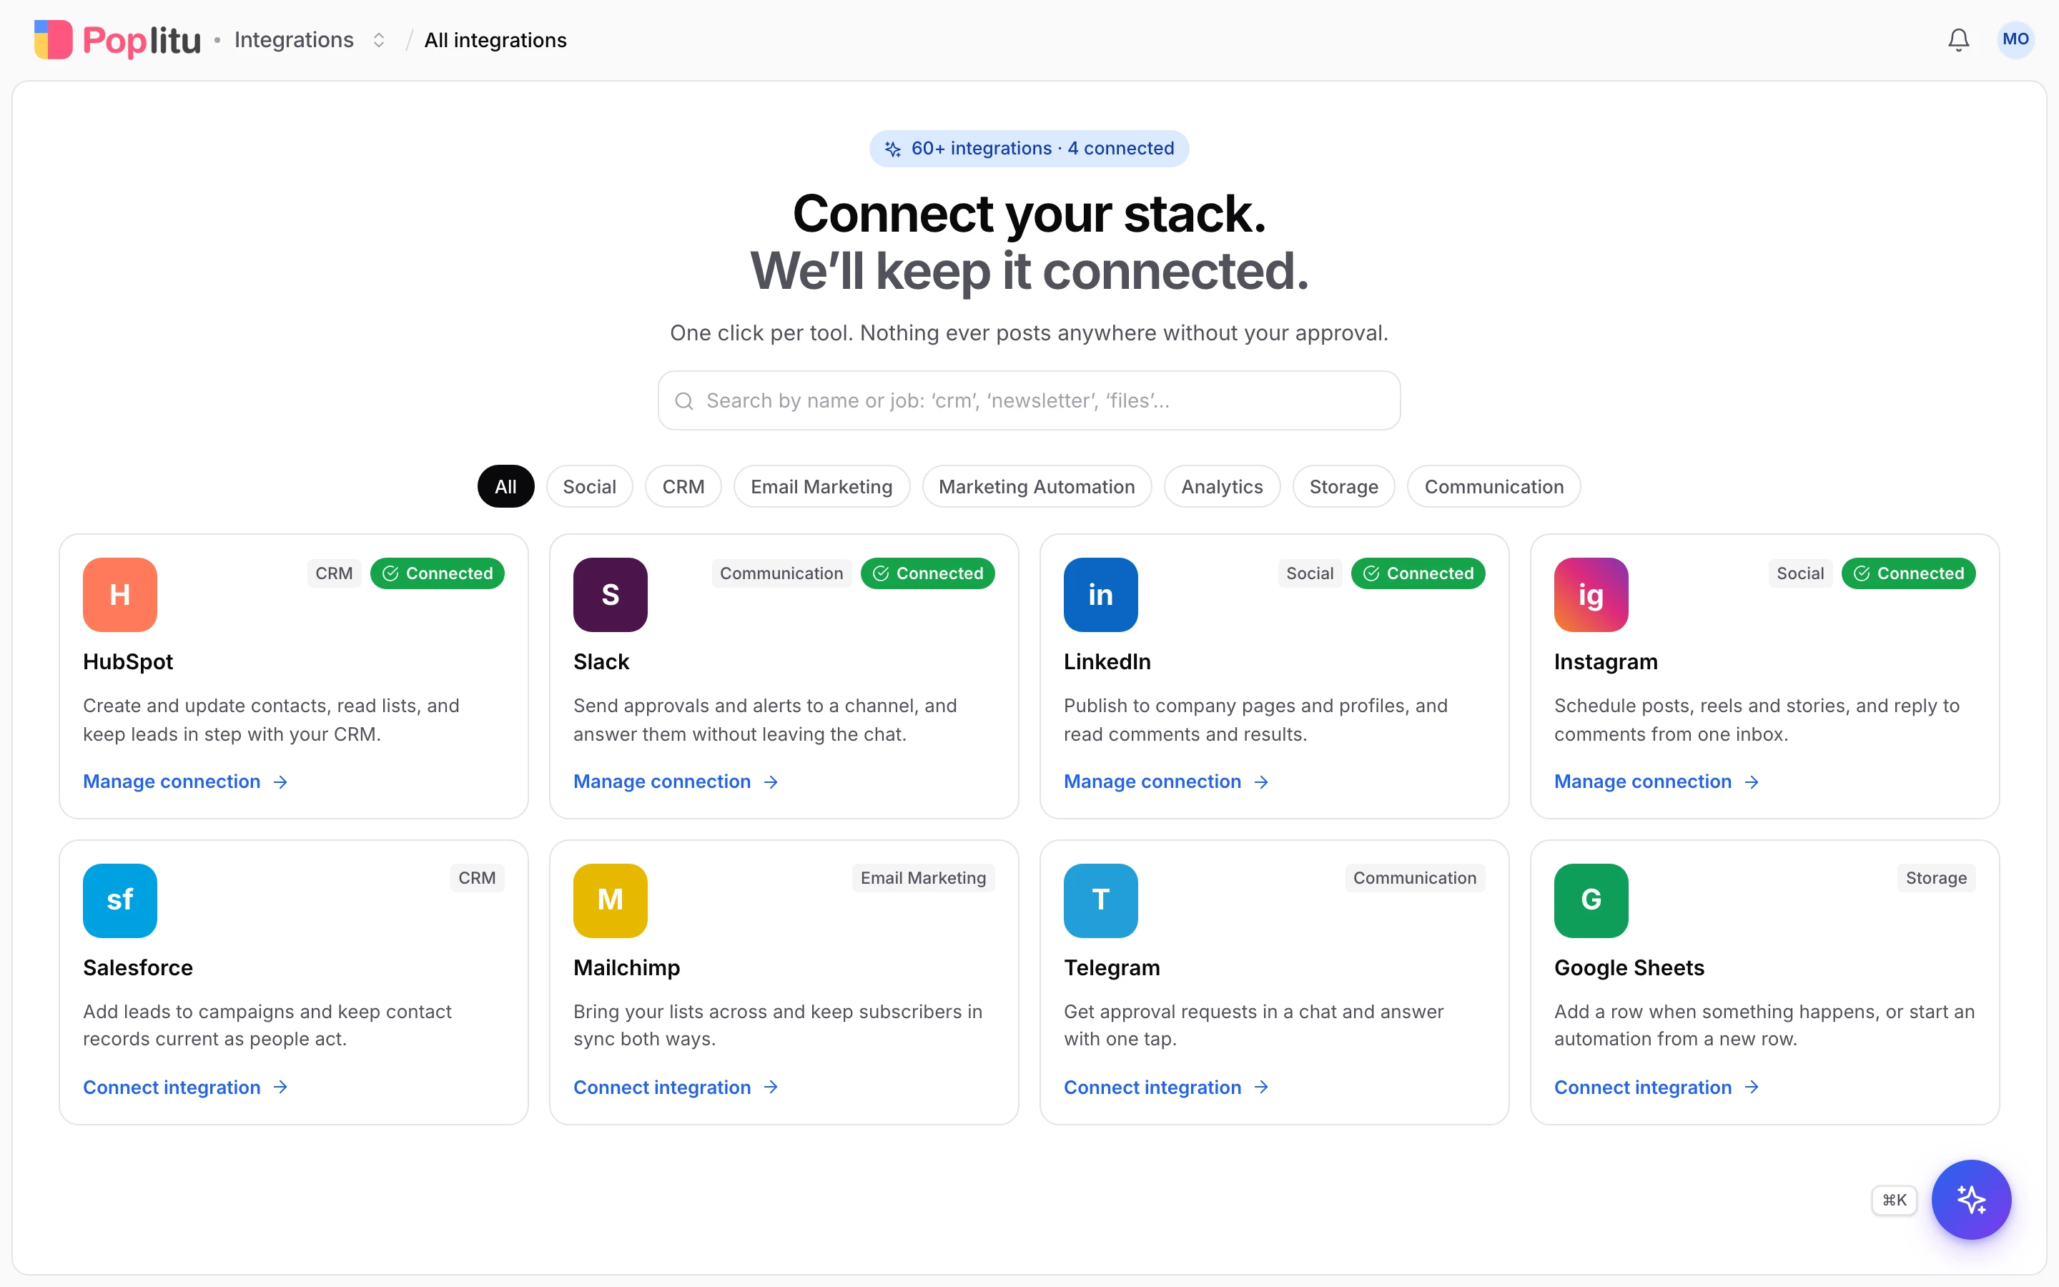The height and width of the screenshot is (1287, 2059).
Task: Click Mailchimp's Email Marketing tag
Action: (923, 879)
